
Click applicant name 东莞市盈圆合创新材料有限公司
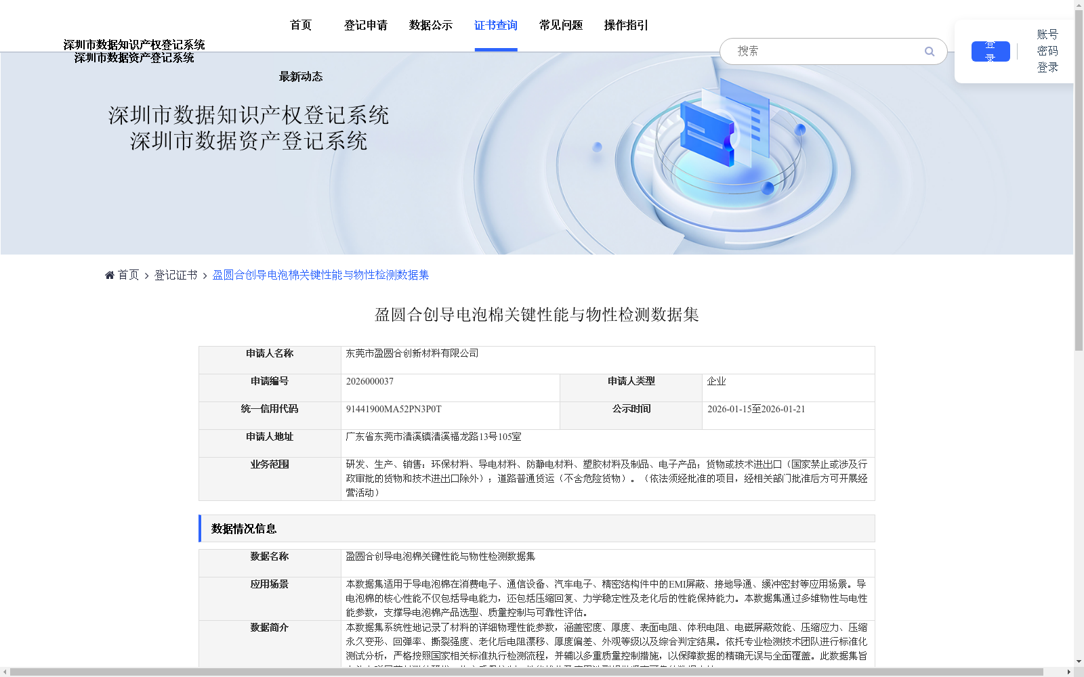click(412, 353)
